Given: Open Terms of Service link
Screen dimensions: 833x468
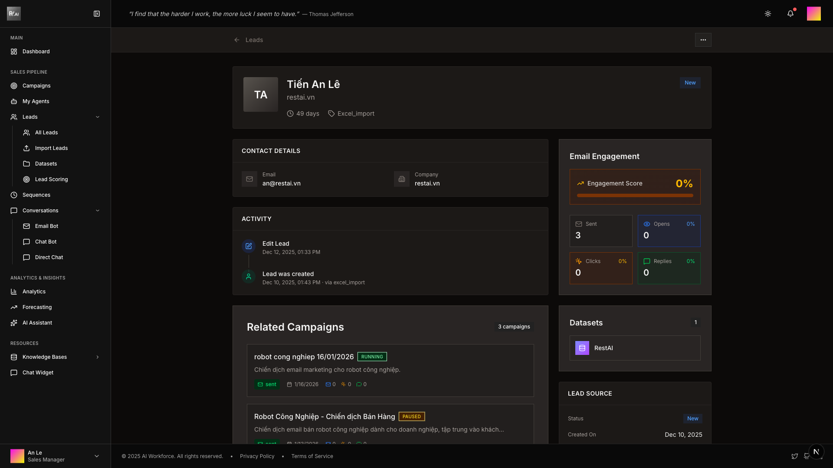Looking at the screenshot, I should pos(312,456).
